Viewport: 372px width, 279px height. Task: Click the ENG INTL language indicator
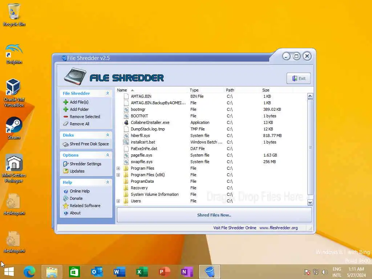(x=337, y=272)
